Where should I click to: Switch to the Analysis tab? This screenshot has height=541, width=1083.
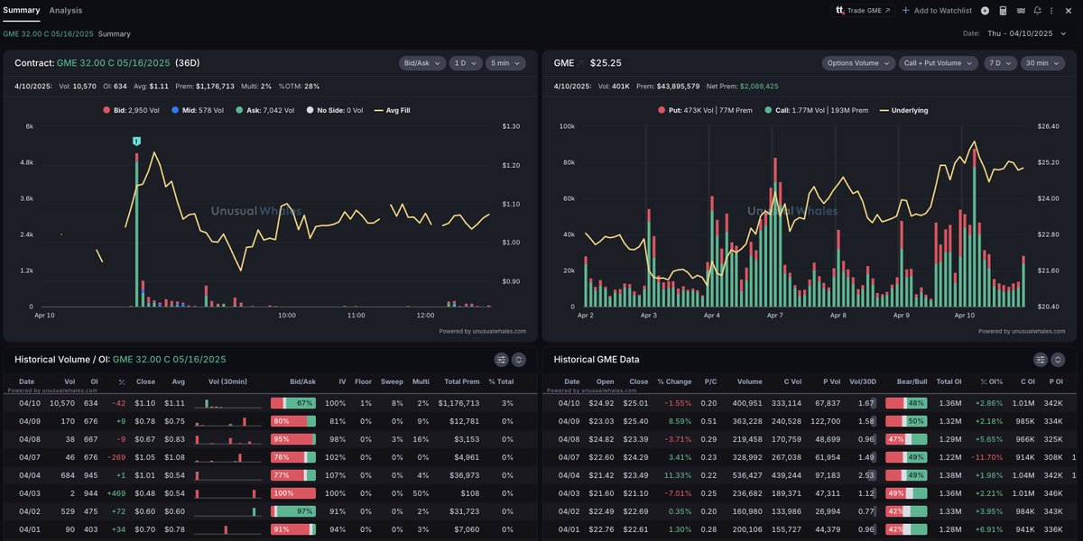66,11
